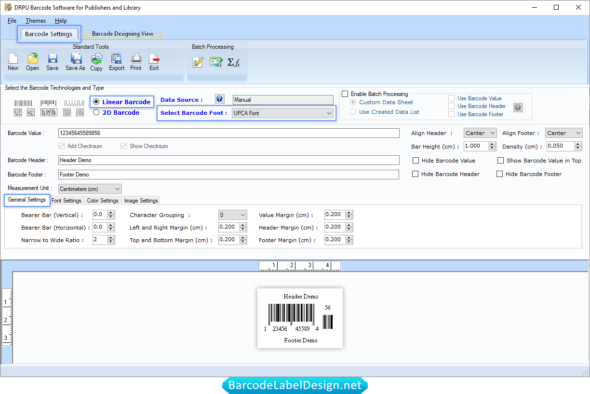
Task: Tick Hide Barcode Footer checkbox
Action: (499, 174)
